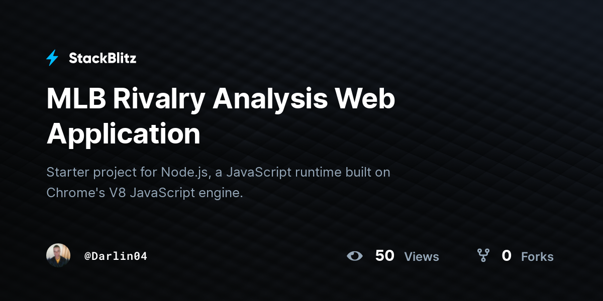The width and height of the screenshot is (603, 301).
Task: Open Darlin04's profile avatar
Action: (58, 256)
